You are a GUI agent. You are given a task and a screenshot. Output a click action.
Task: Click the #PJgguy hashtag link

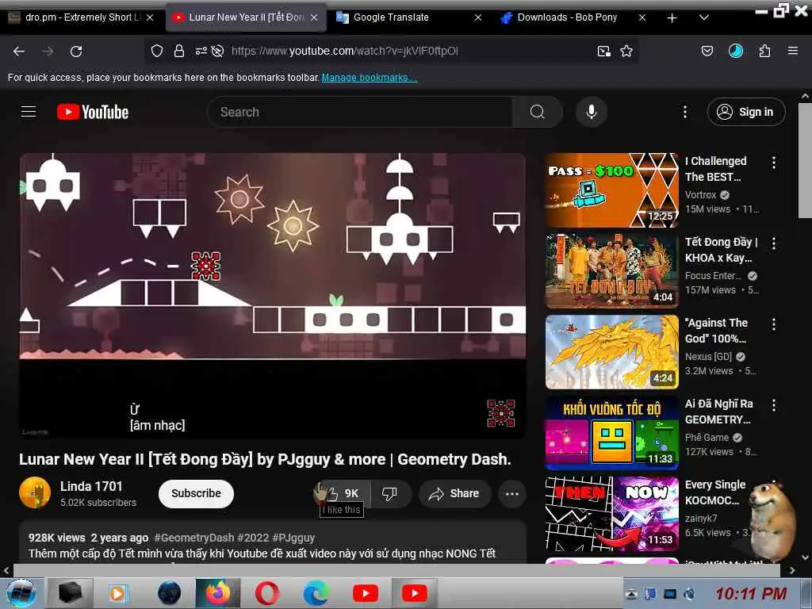pyautogui.click(x=293, y=538)
